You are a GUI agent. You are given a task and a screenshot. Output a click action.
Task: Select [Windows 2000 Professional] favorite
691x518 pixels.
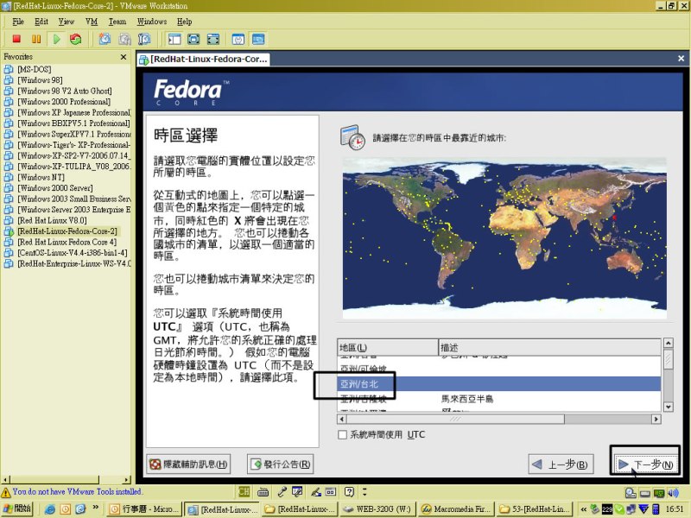pos(64,102)
